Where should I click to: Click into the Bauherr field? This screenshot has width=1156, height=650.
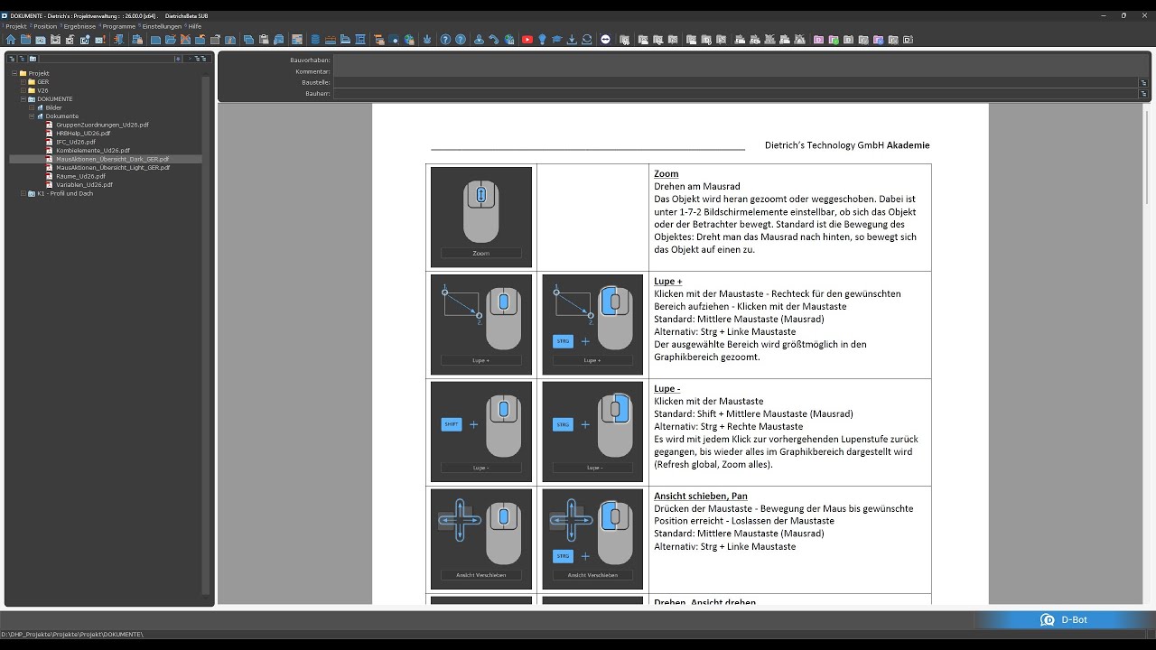pyautogui.click(x=735, y=93)
